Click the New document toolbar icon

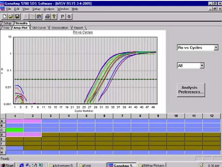point(4,16)
